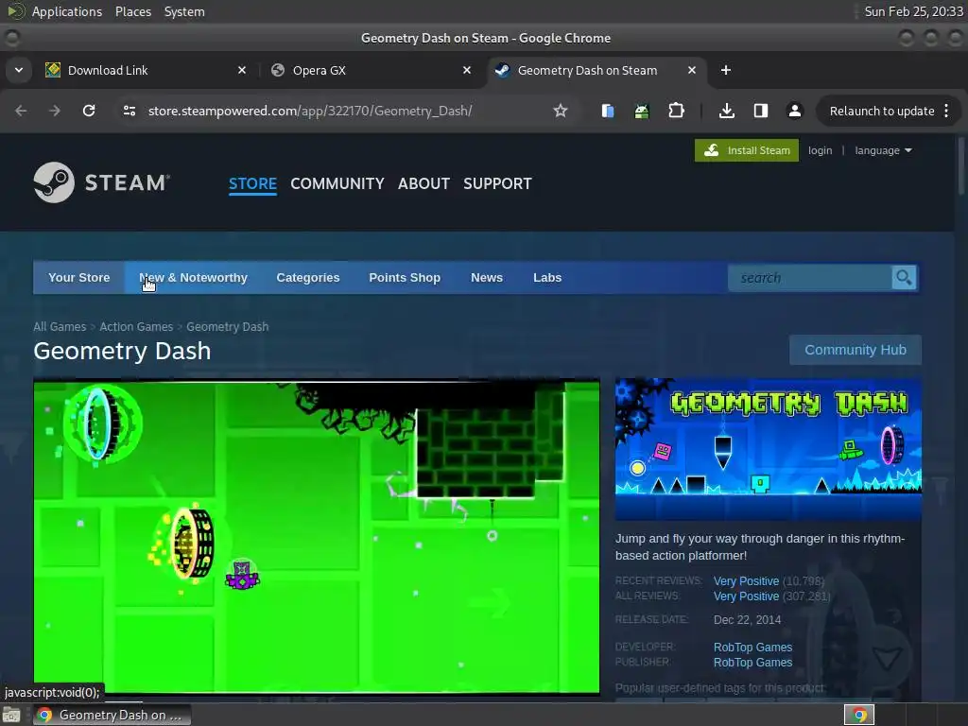Click the store search field
Image resolution: width=968 pixels, height=726 pixels.
point(810,278)
